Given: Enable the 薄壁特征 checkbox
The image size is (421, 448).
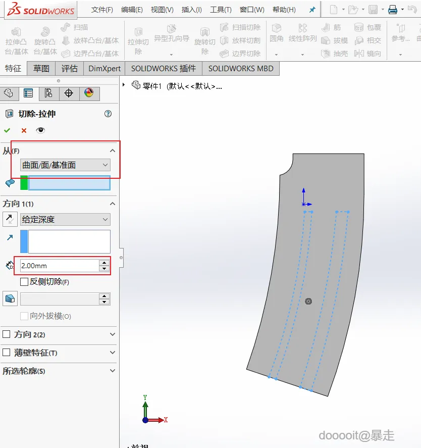Looking at the screenshot, I should (7, 353).
